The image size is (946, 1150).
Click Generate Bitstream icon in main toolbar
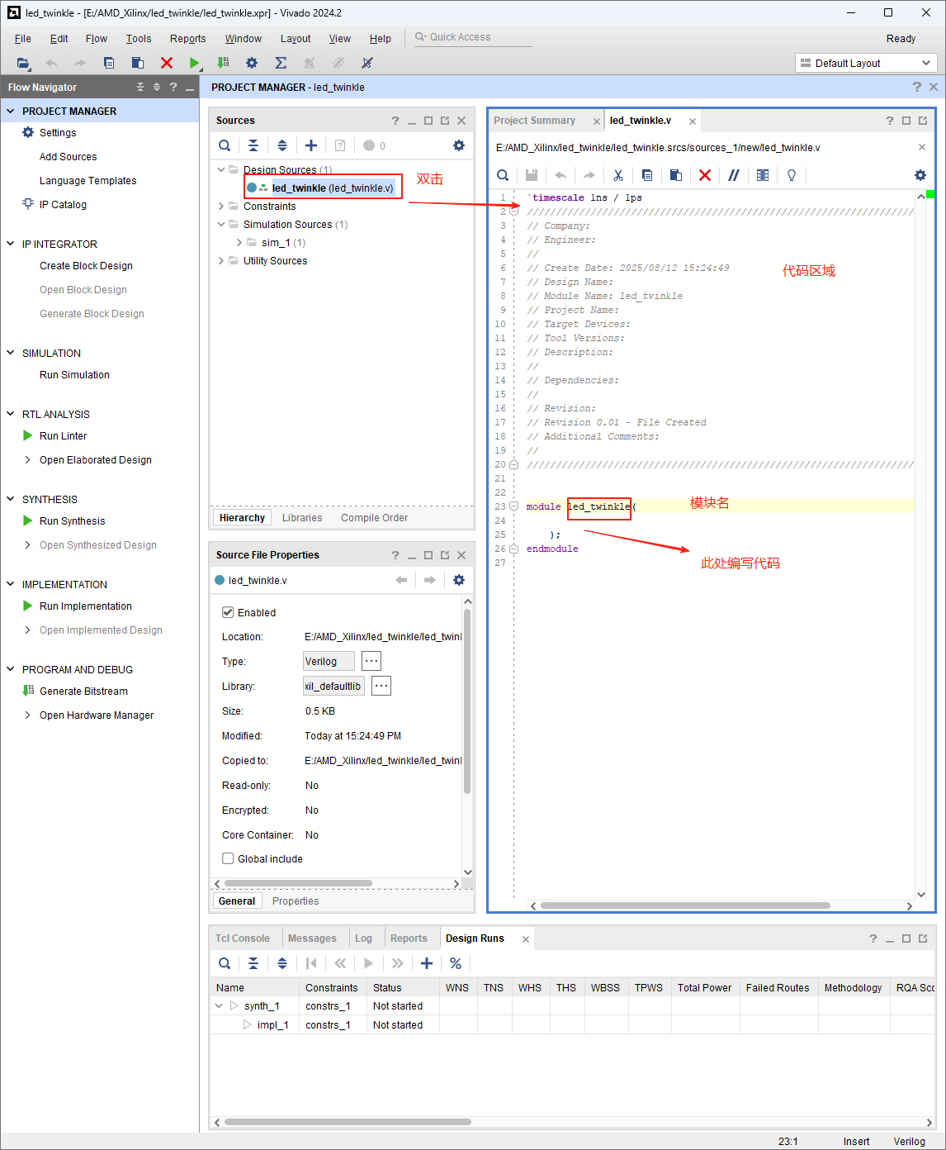pos(223,63)
